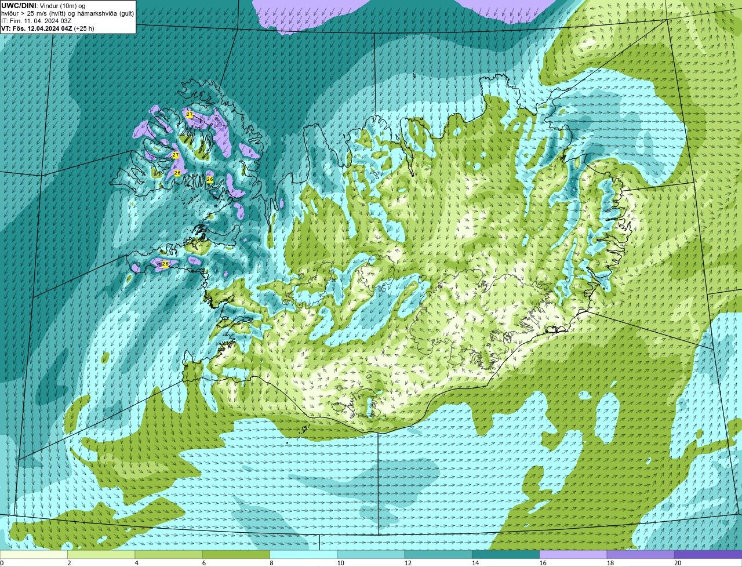The height and width of the screenshot is (567, 742).
Task: Click the '2' label on the wind scale
Action: pos(69,563)
